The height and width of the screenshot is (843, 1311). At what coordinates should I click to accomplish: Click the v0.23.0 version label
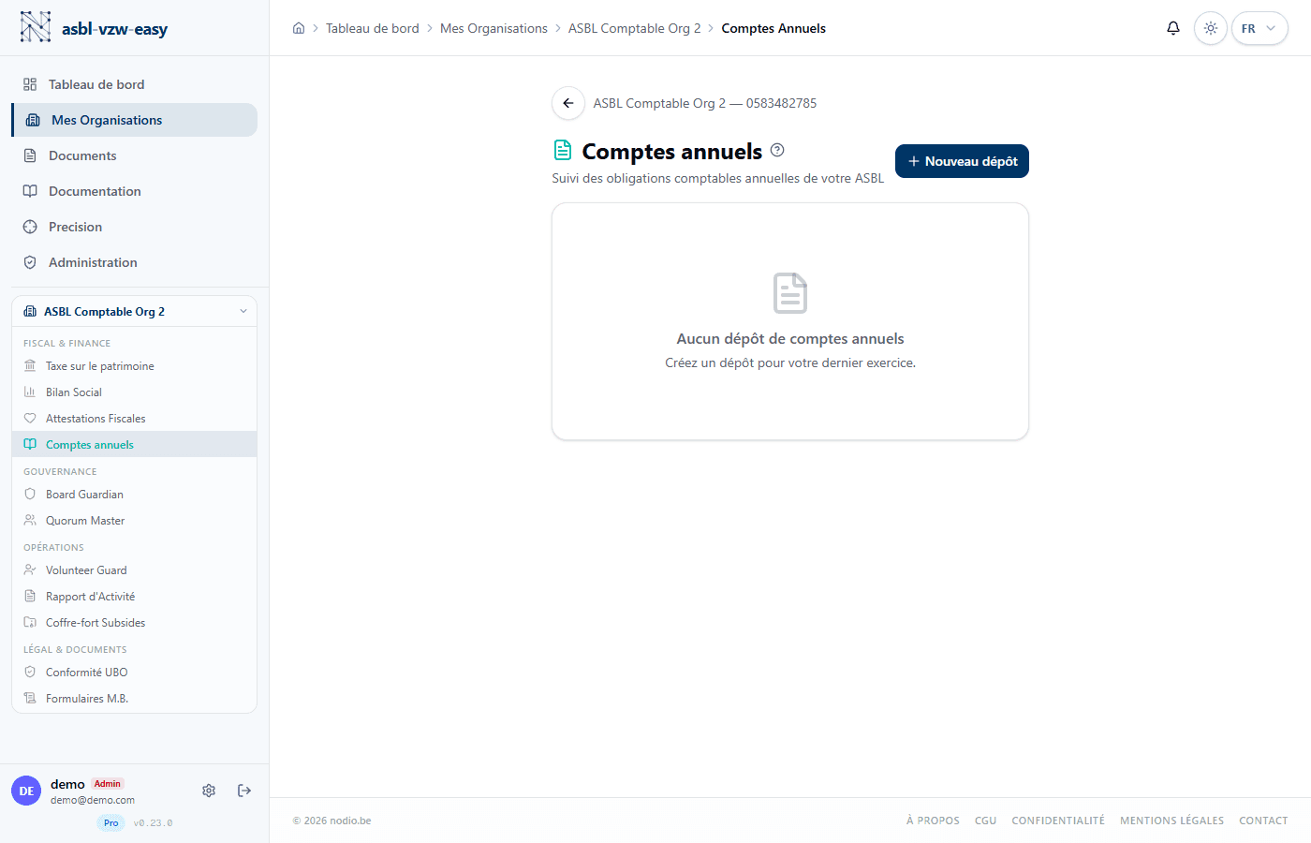154,823
